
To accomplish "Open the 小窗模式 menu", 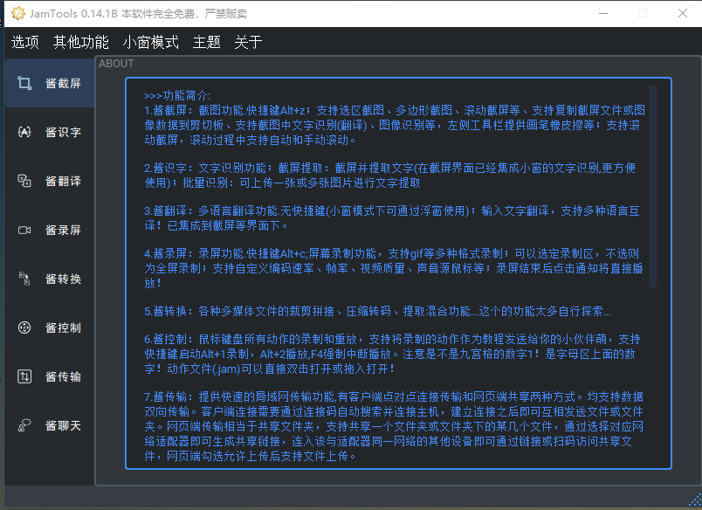I will point(151,42).
